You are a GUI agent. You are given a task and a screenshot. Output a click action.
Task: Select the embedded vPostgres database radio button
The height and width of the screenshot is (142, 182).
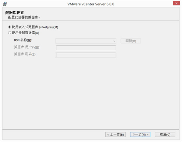pyautogui.click(x=9, y=27)
